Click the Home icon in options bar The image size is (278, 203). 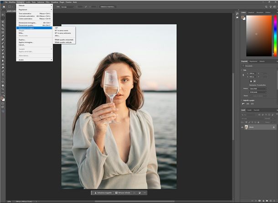click(x=4, y=7)
